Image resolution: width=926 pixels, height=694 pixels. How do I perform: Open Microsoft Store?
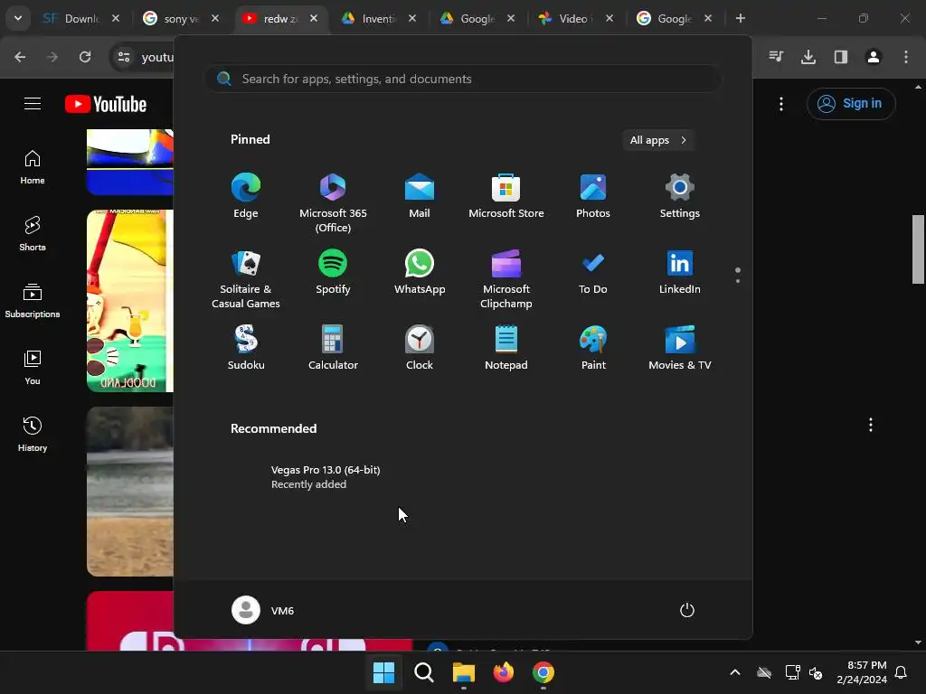(x=506, y=196)
